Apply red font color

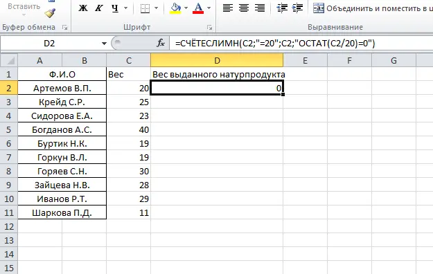tap(198, 8)
